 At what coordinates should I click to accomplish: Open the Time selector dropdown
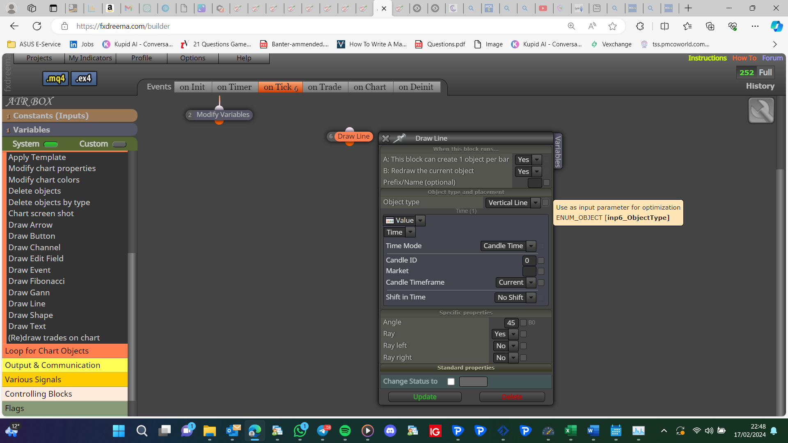tap(399, 232)
